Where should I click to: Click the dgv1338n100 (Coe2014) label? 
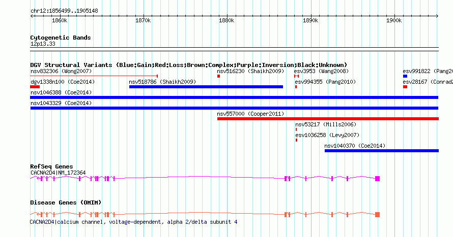63,82
